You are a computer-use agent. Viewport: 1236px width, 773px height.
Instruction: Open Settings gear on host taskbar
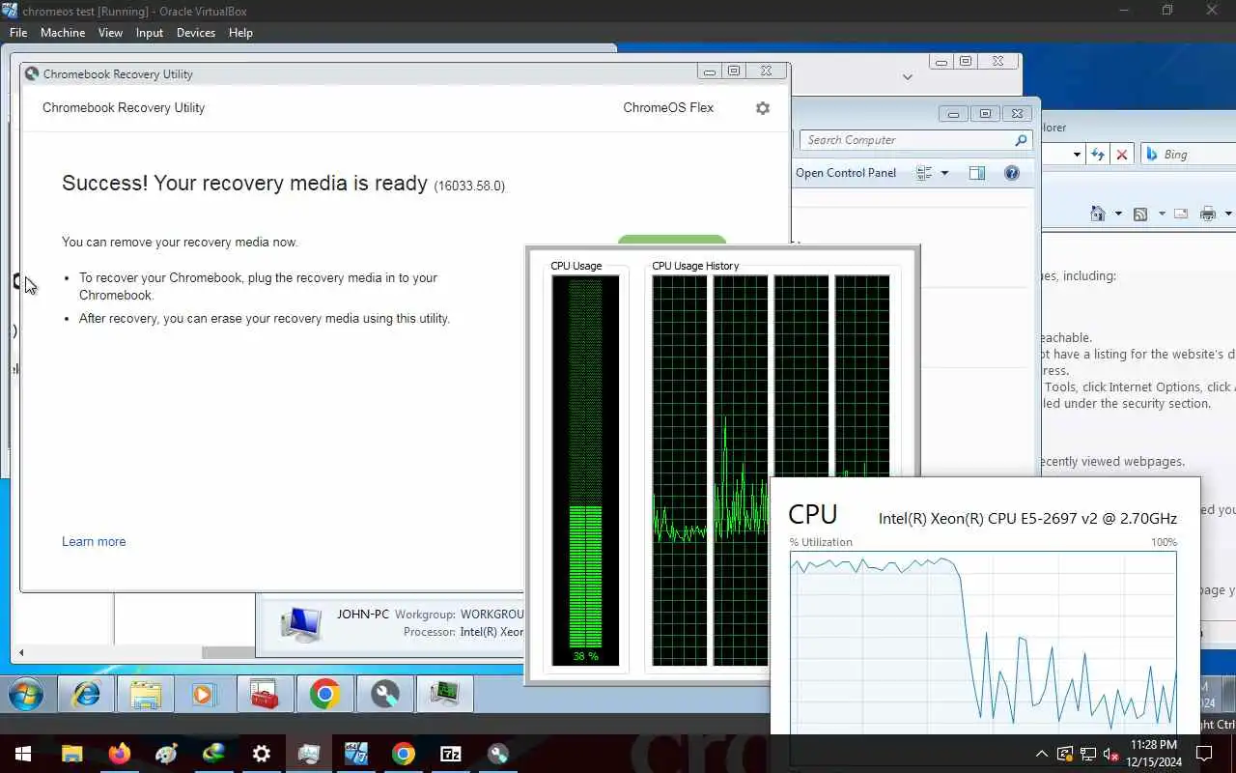262,754
